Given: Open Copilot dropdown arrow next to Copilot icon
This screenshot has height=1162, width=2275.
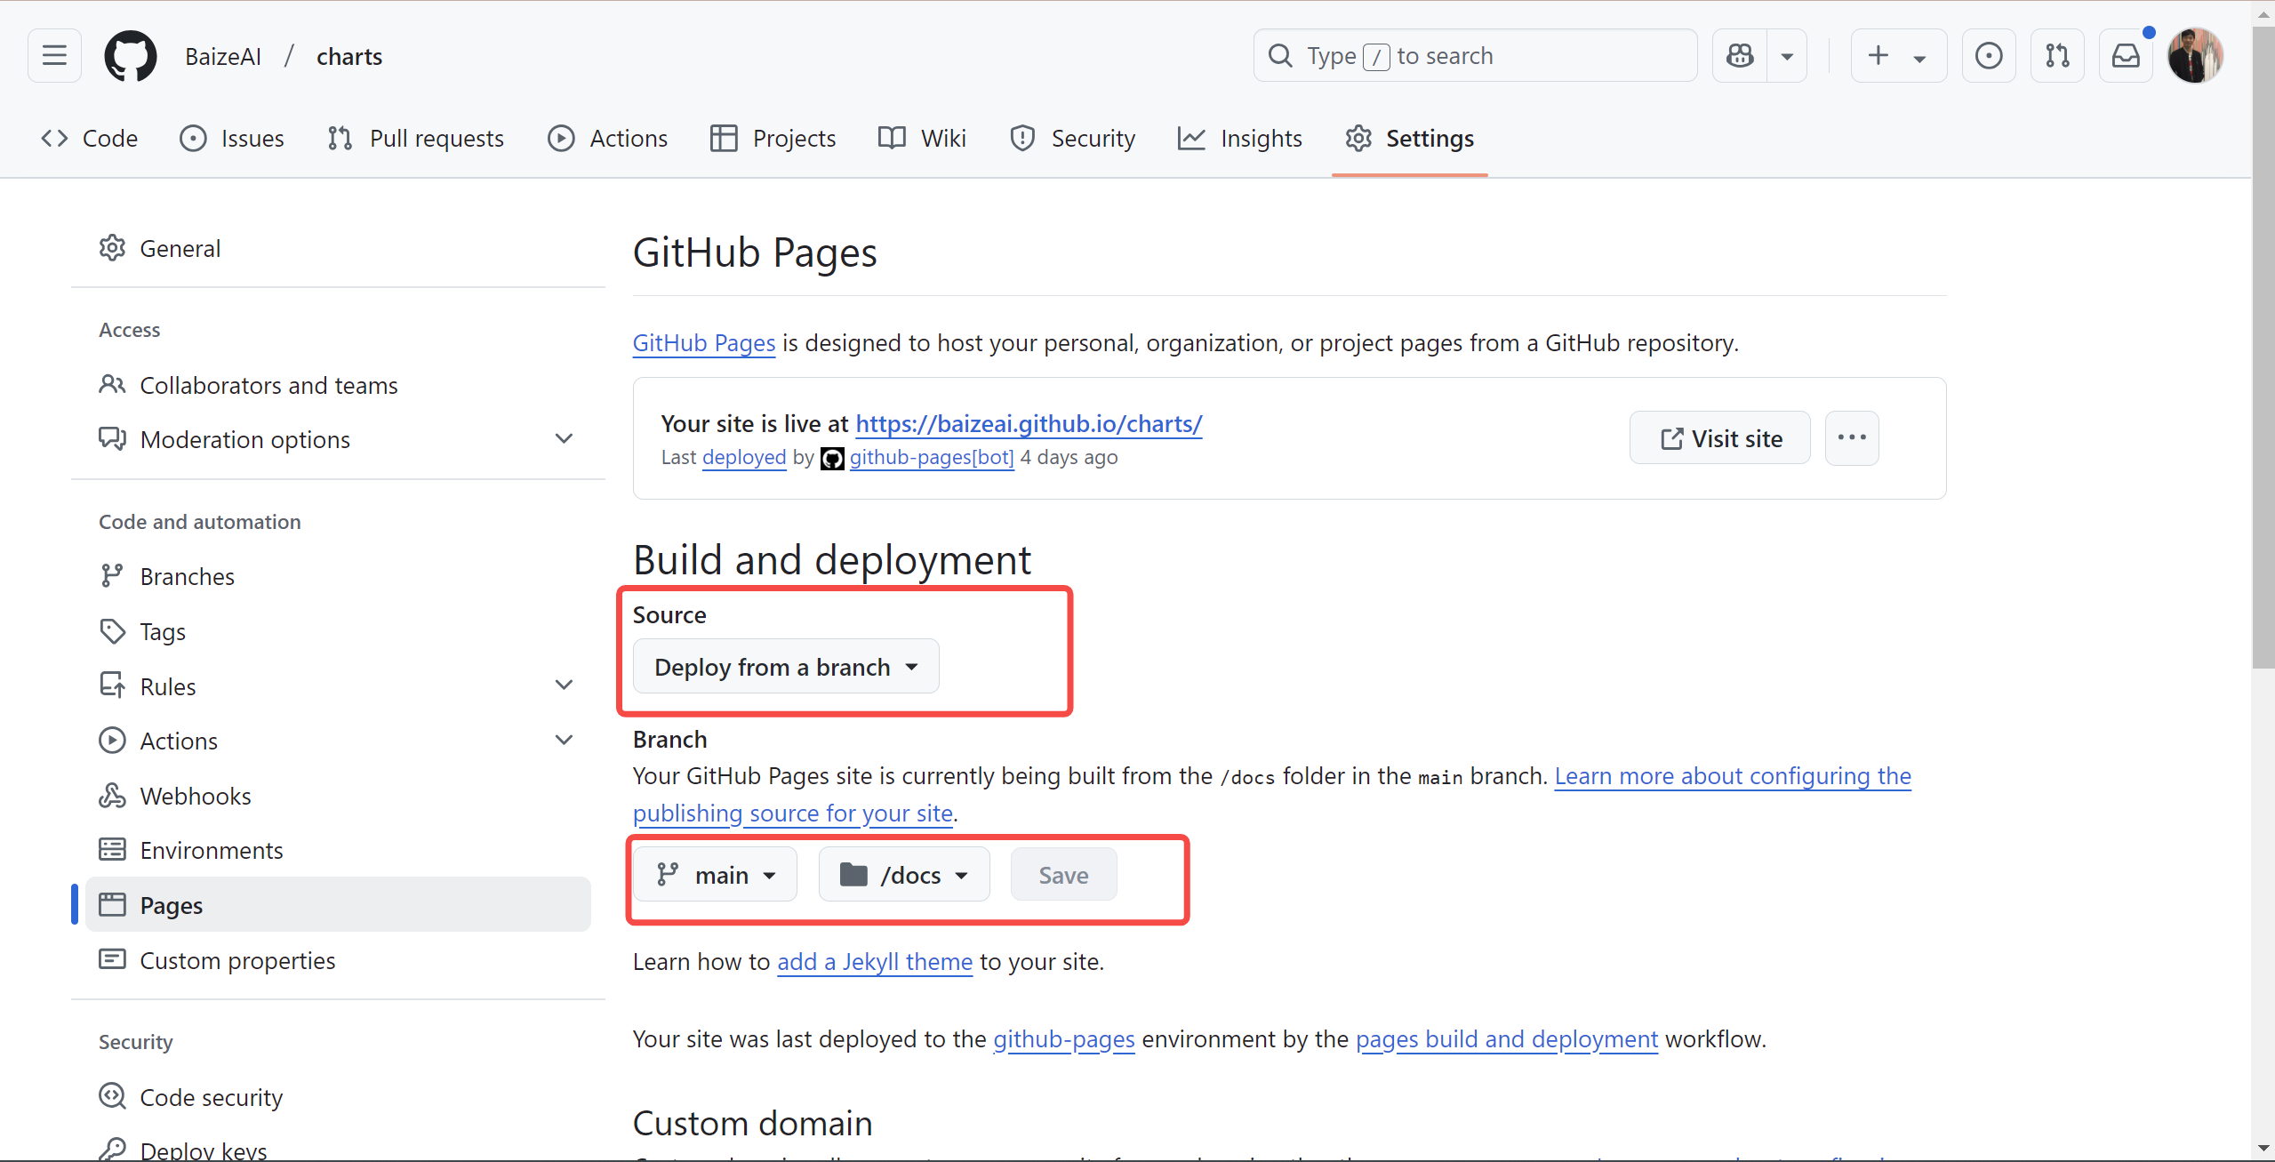Looking at the screenshot, I should (x=1787, y=56).
